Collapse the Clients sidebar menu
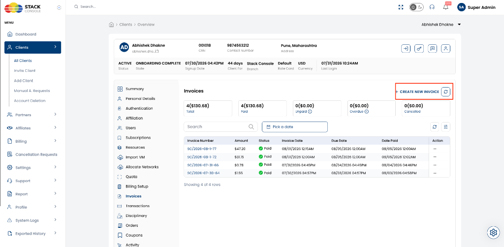Viewport: 504px width, 247px height. [33, 47]
